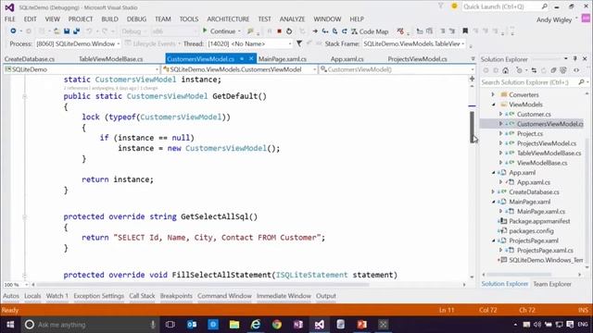The image size is (593, 333).
Task: Select ProjectsPage.xaml.cs file
Action: pos(545,251)
